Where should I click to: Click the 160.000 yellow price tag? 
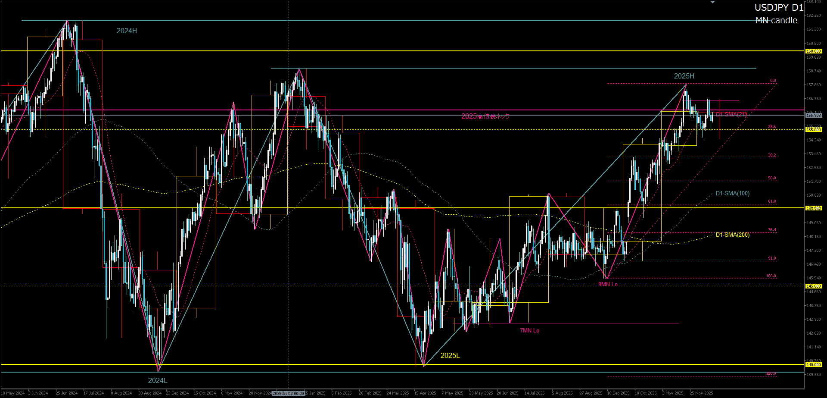(813, 51)
